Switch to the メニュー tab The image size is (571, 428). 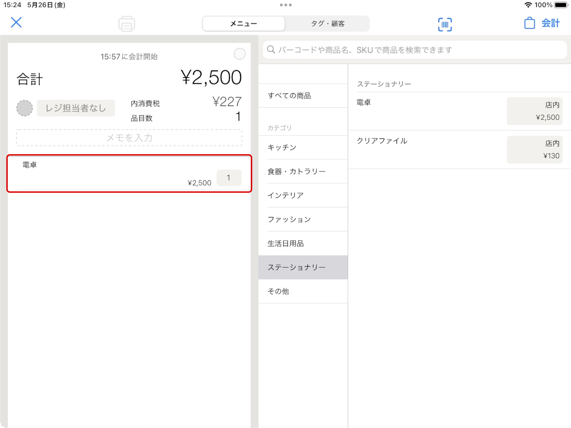(x=243, y=24)
